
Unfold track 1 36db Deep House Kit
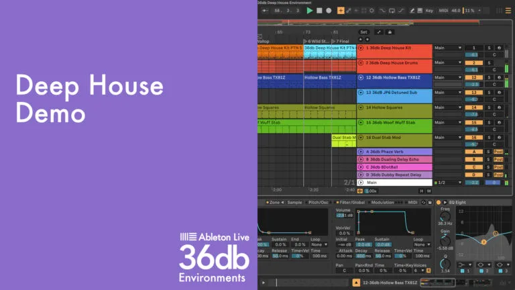[361, 48]
